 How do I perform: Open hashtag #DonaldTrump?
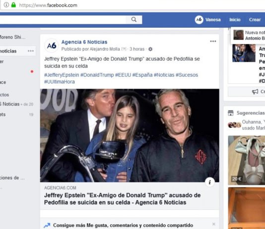point(97,75)
